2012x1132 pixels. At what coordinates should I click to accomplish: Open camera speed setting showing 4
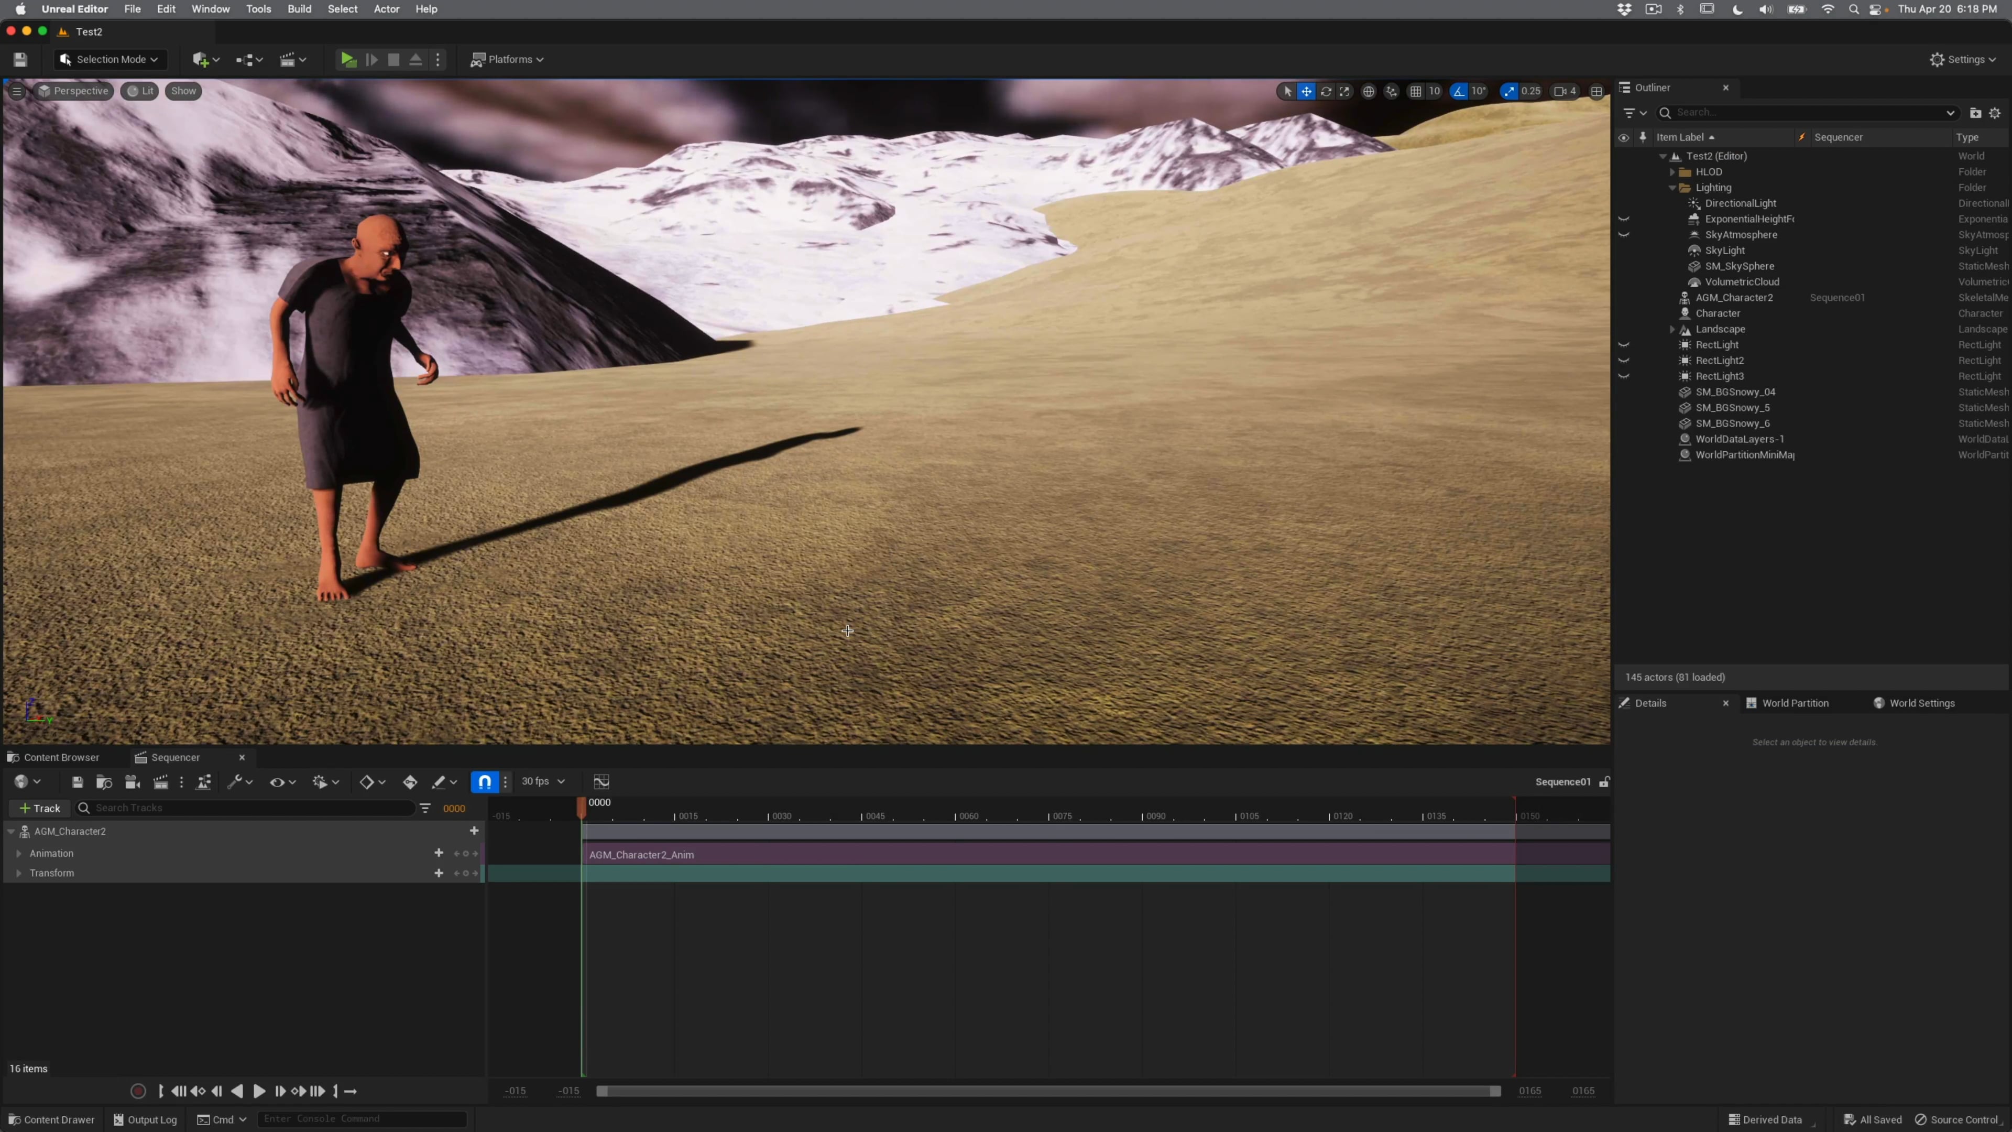tap(1565, 91)
